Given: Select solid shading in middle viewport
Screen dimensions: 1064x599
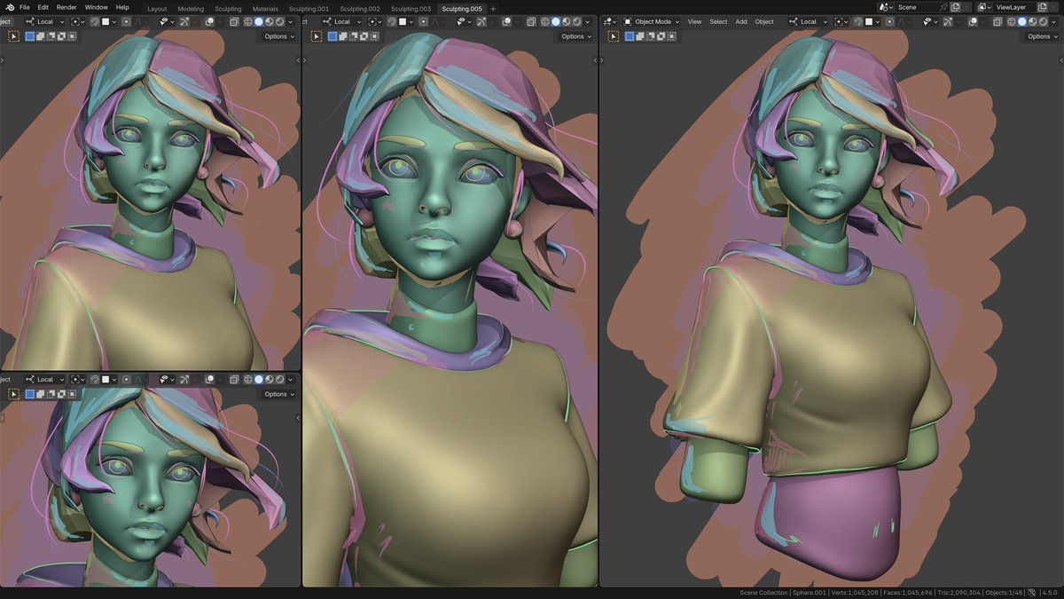Looking at the screenshot, I should coord(555,21).
